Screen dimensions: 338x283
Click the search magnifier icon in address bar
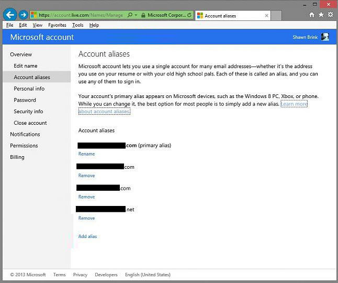(130, 15)
